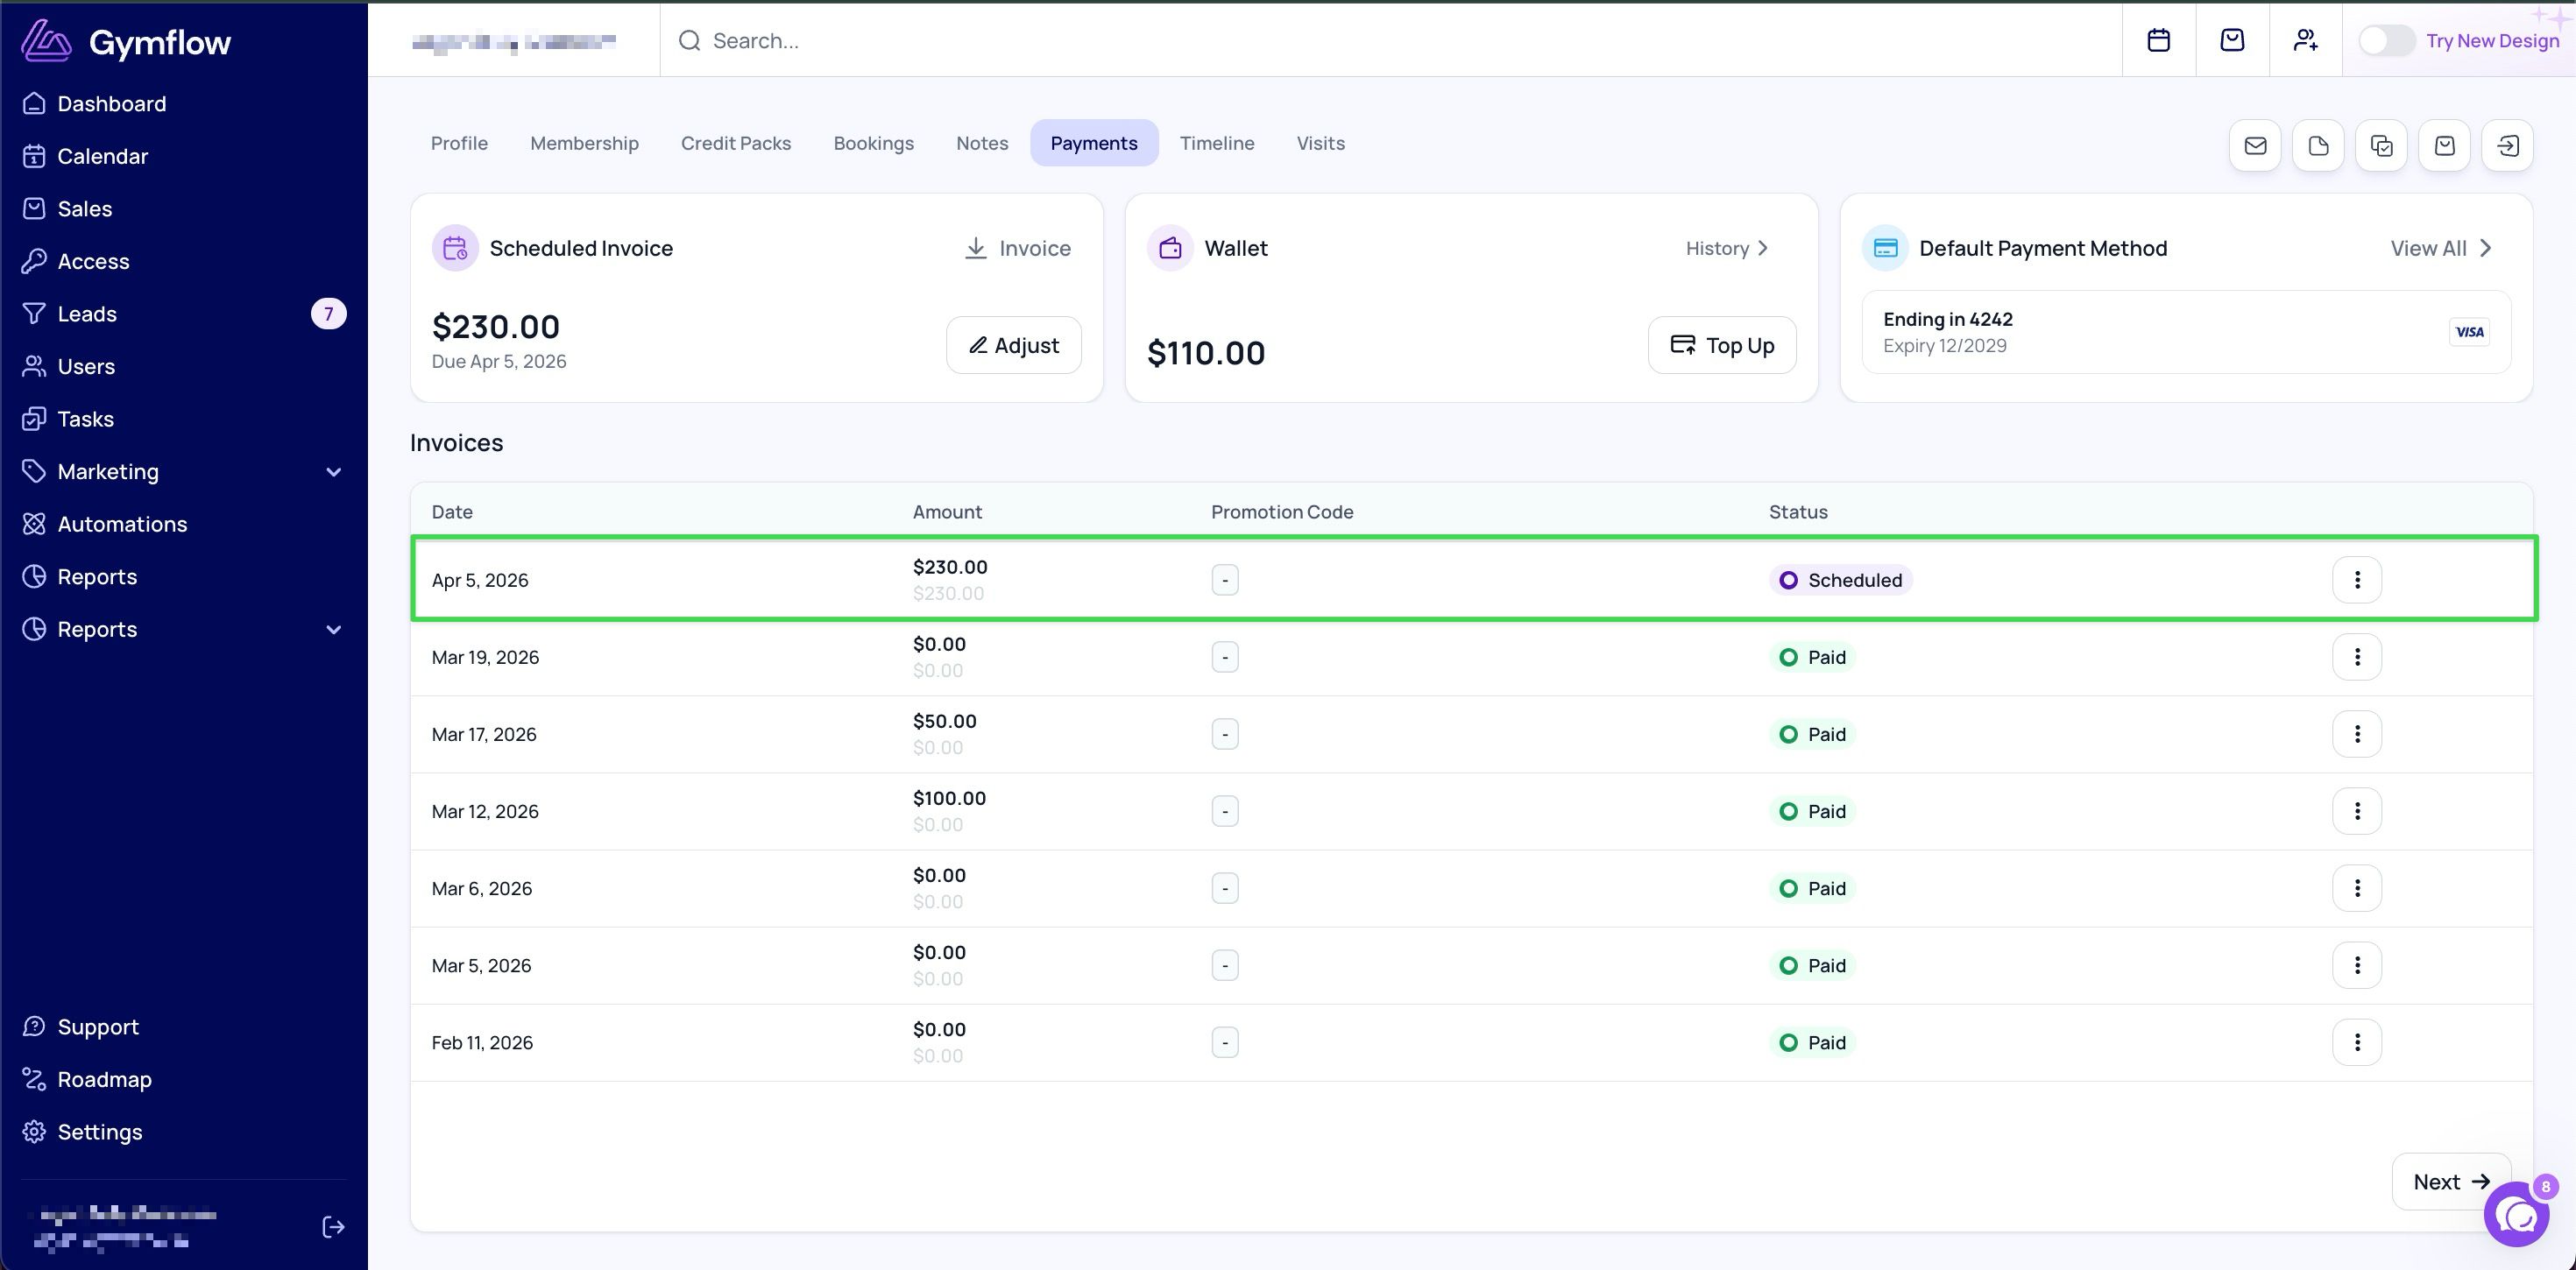This screenshot has height=1270, width=2576.
Task: Click the bag icon in the member action row
Action: tap(2444, 146)
